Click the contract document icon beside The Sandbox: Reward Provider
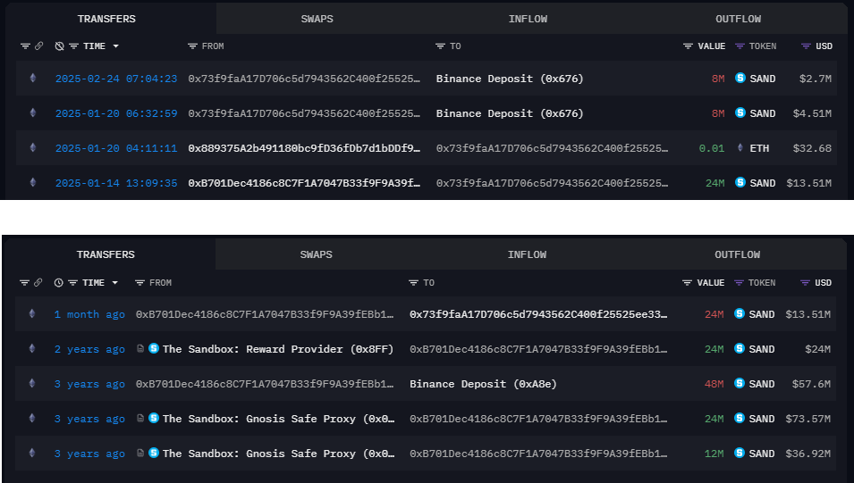This screenshot has width=854, height=483. click(x=140, y=349)
